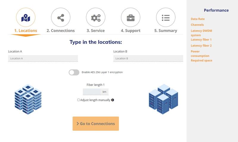Focus the Location A input field
This screenshot has width=238, height=142.
[x=43, y=58]
